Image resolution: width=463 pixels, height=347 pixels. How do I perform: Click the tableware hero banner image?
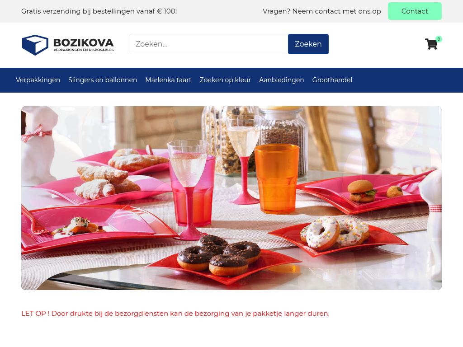(231, 198)
